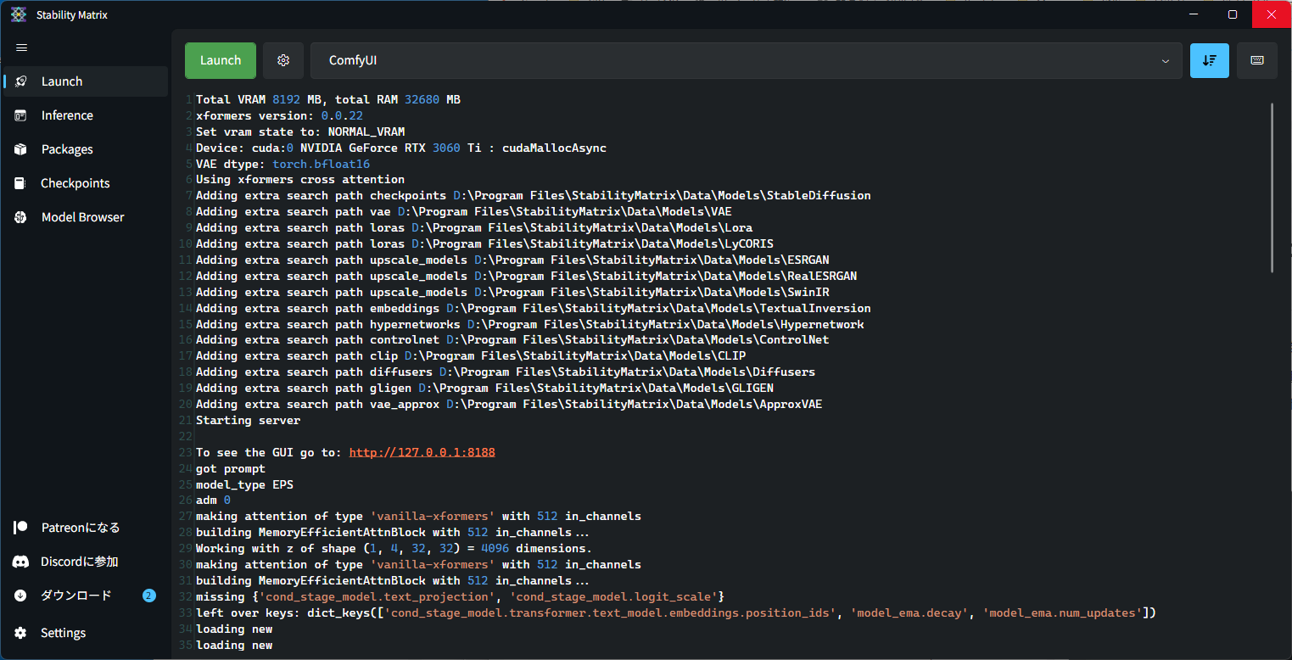
Task: Click the Models\LyCORIS path line
Action: click(484, 243)
